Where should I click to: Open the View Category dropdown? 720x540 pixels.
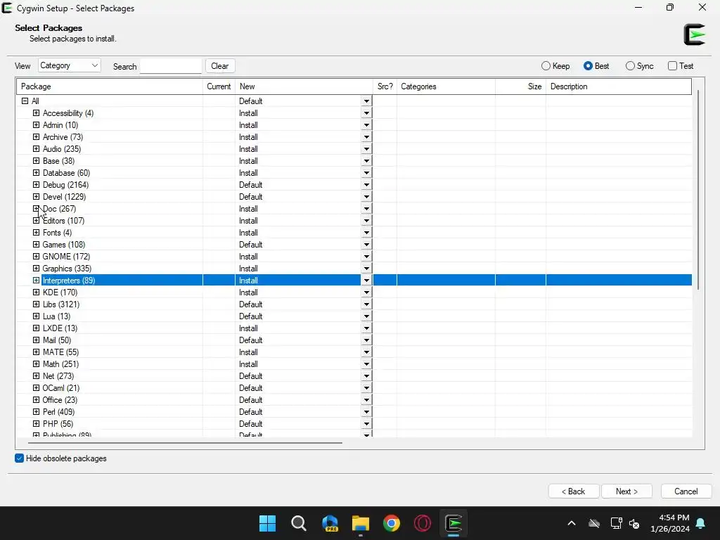click(x=70, y=65)
